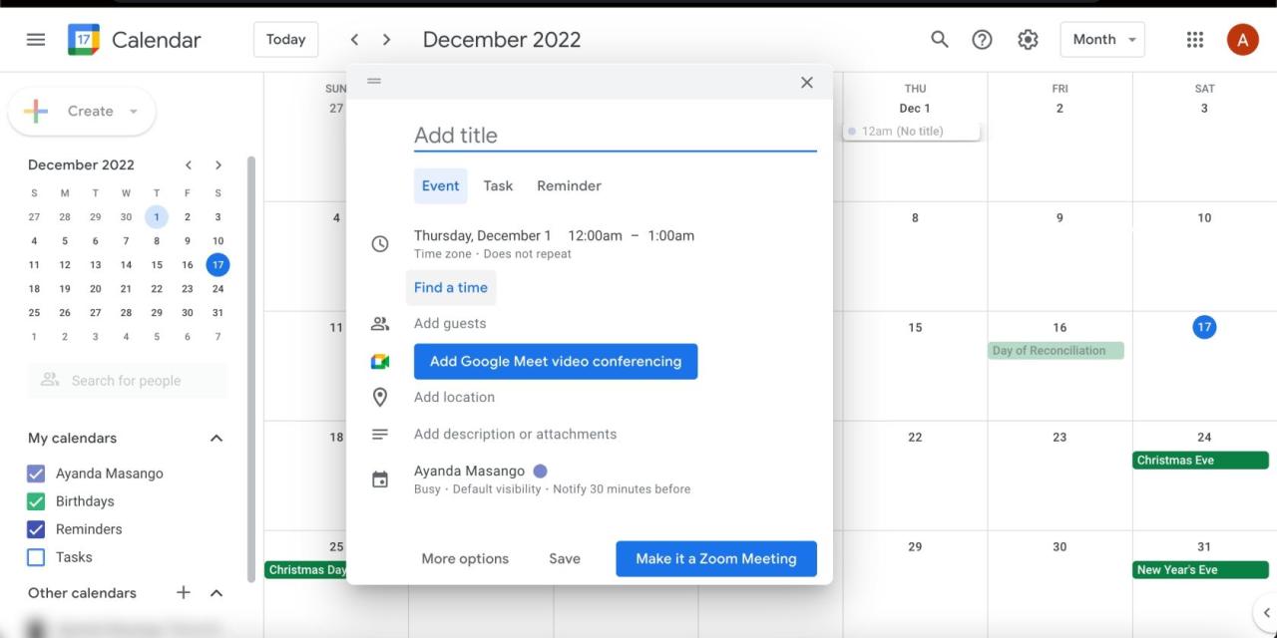Image resolution: width=1277 pixels, height=638 pixels.
Task: Go to next month with the header arrow
Action: [x=387, y=40]
